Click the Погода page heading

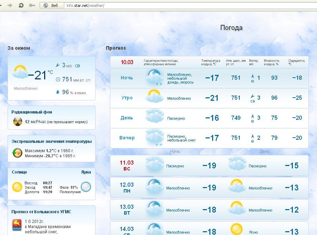coord(231,28)
